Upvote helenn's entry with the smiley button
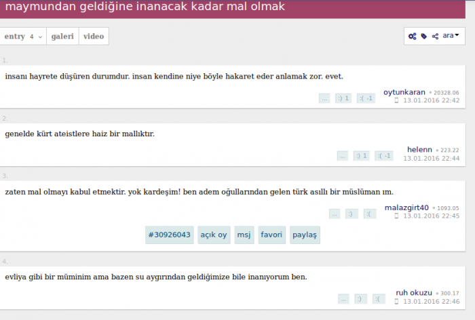The image size is (475, 320). pyautogui.click(x=362, y=156)
